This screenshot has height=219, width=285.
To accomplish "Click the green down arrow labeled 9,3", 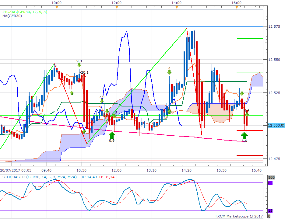I will 79,65.
